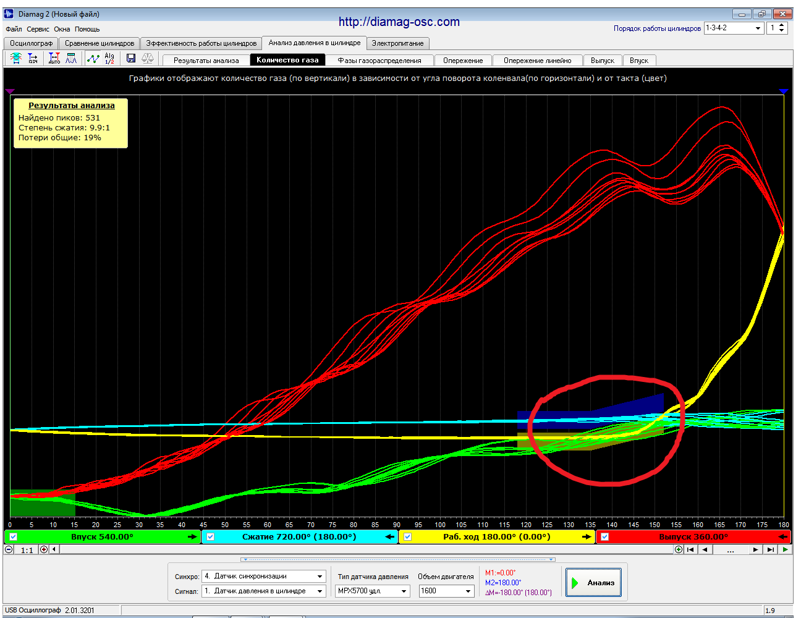The width and height of the screenshot is (801, 618).
Task: Open the Объем двигателя 1600 dropdown
Action: pos(447,591)
